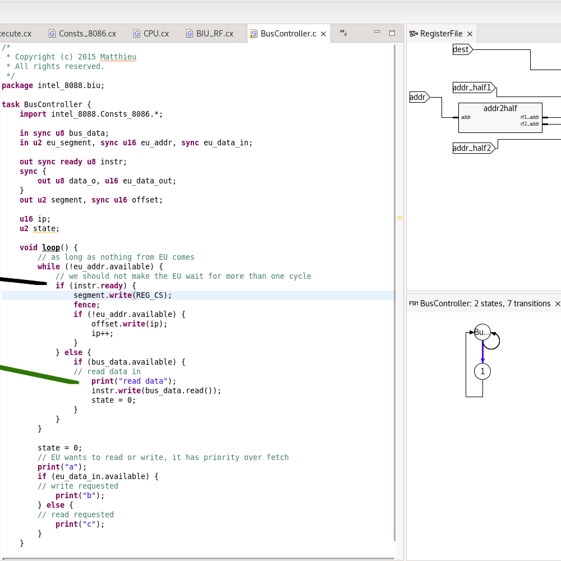This screenshot has height=561, width=561.
Task: Click the file icon on Consts_8086.cx tab
Action: point(52,34)
